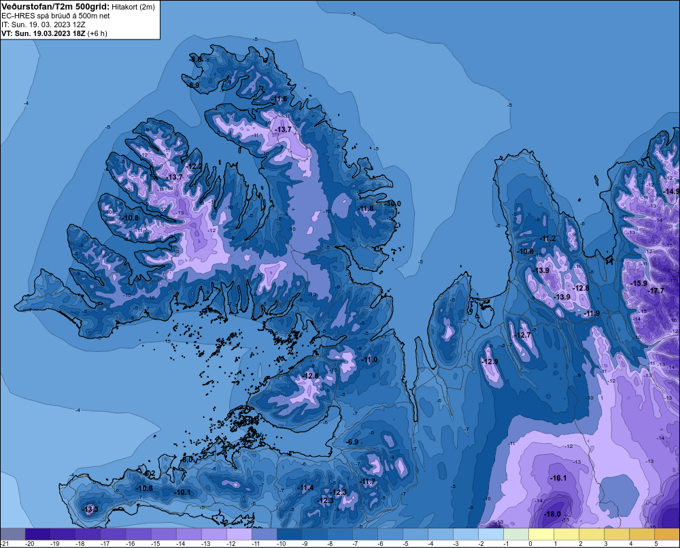Click the -10.0 temperature label
Viewport: 680px width, 548px height.
click(393, 204)
